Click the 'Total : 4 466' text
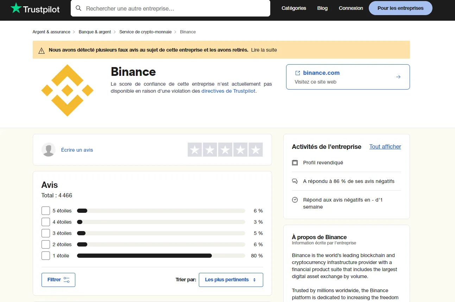The image size is (455, 302). 57,196
